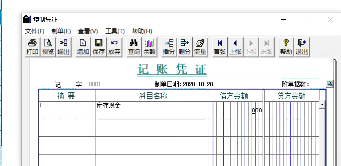The image size is (341, 166).
Task: Click the 打印 (Print) toolbar icon
Action: click(x=32, y=47)
